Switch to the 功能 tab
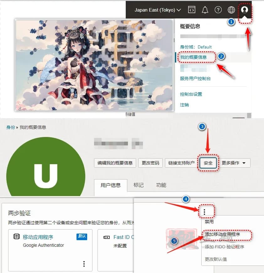 click(161, 185)
